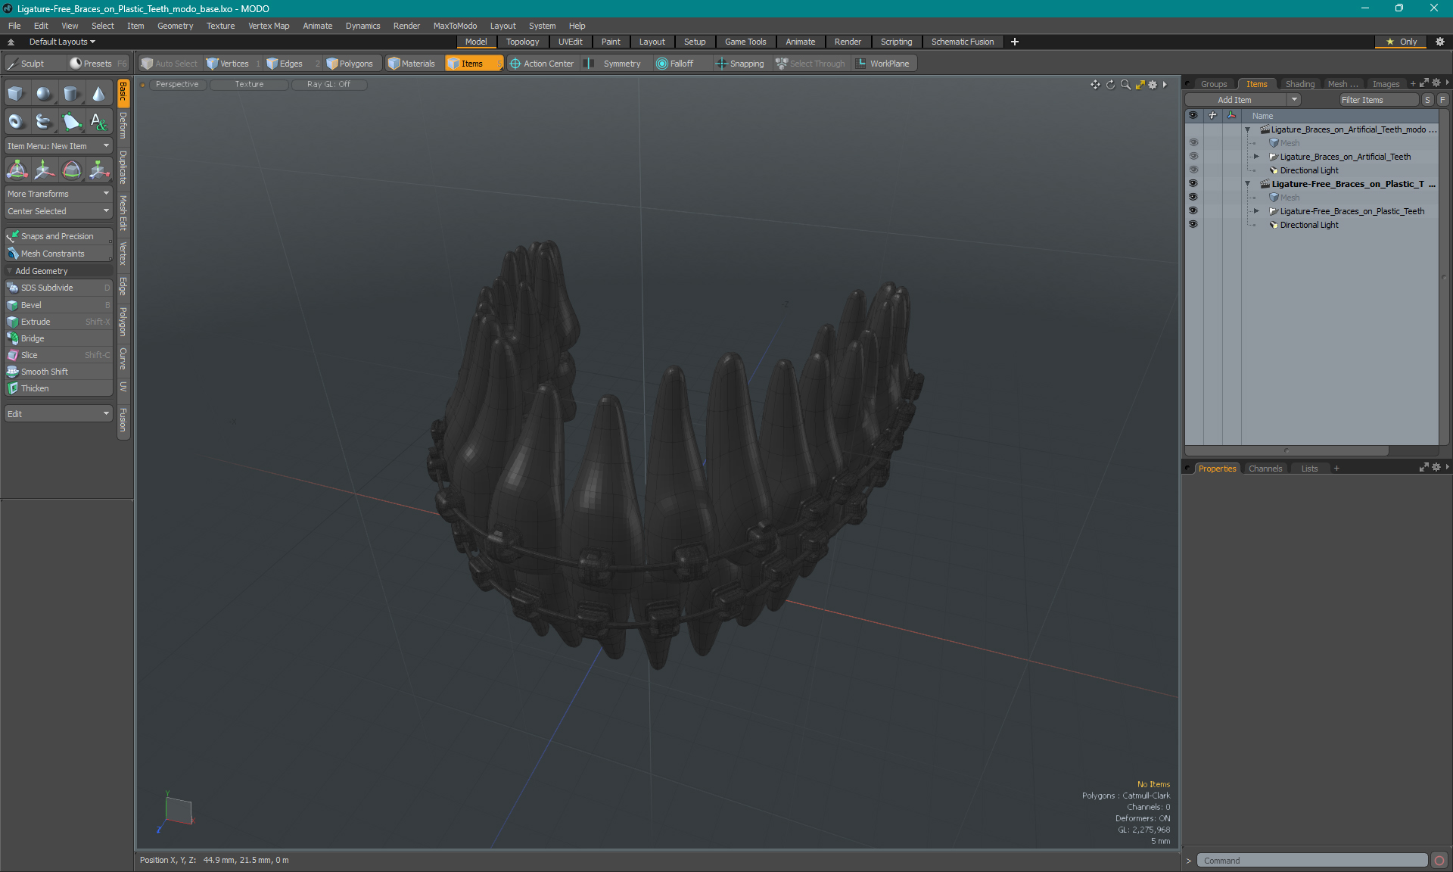Viewport: 1453px width, 872px height.
Task: Add a new layout tab with plus
Action: 1015,42
